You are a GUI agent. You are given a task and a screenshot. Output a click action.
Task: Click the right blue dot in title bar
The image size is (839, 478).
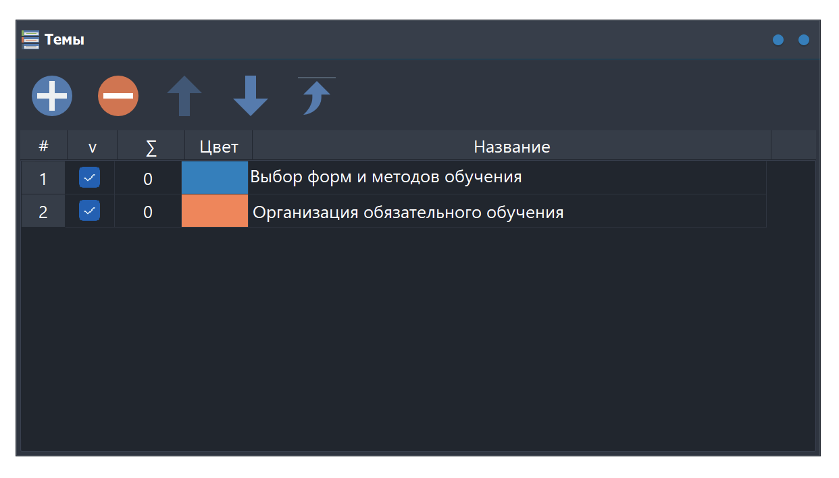804,40
